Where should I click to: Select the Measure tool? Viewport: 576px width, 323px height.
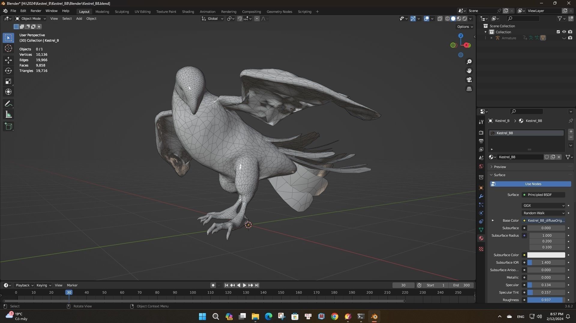(x=8, y=114)
